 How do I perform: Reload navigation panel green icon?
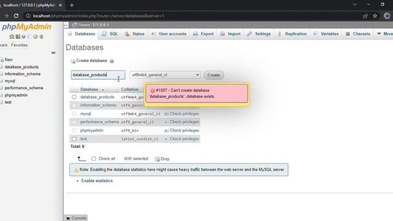41,37
